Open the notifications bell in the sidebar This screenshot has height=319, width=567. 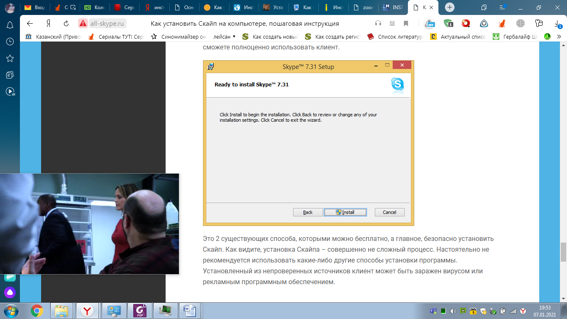10,25
